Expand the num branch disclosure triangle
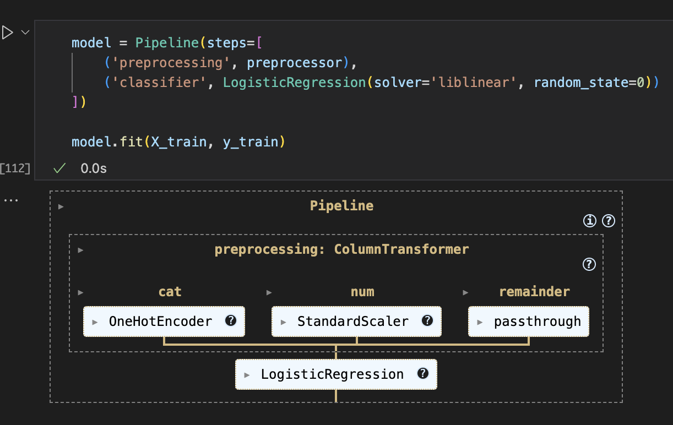 click(269, 292)
